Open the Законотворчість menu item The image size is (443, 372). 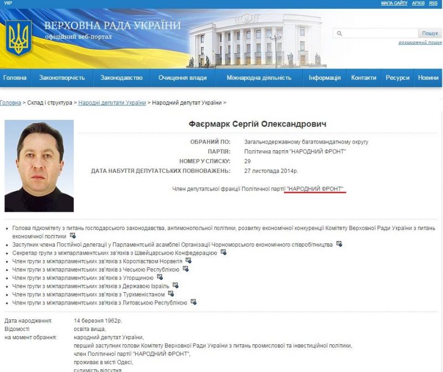pyautogui.click(x=61, y=78)
